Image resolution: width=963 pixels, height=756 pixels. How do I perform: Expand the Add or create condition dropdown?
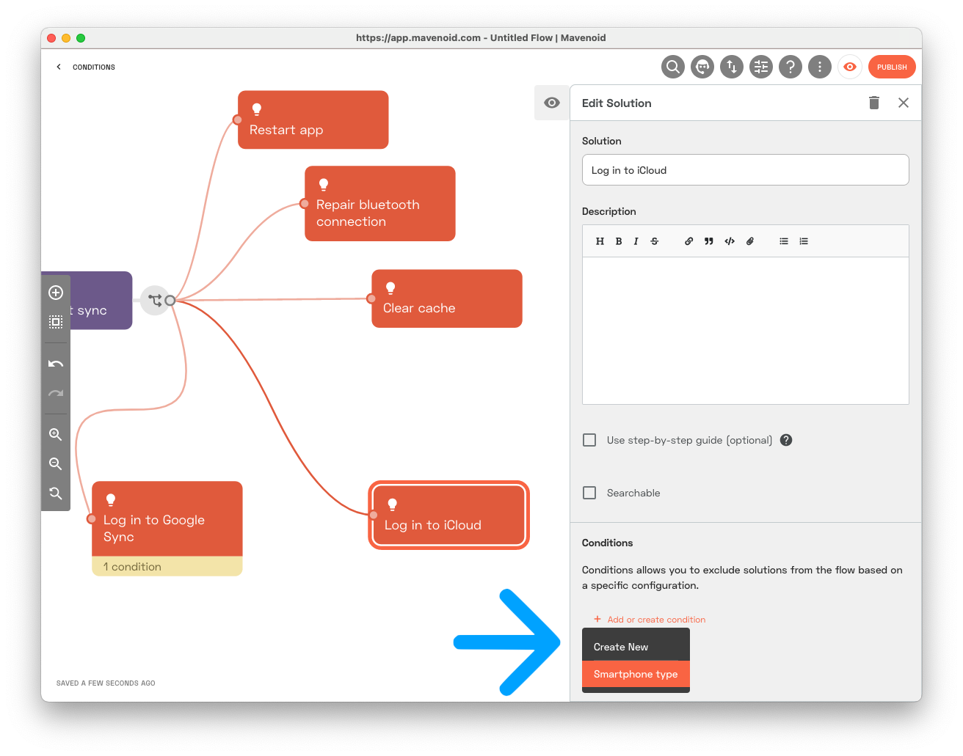pos(650,620)
